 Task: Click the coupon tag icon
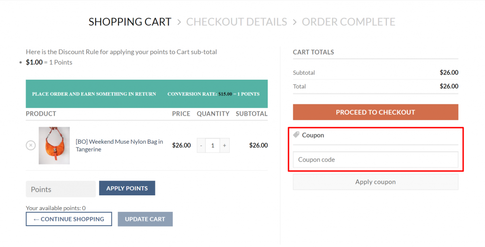coord(296,135)
